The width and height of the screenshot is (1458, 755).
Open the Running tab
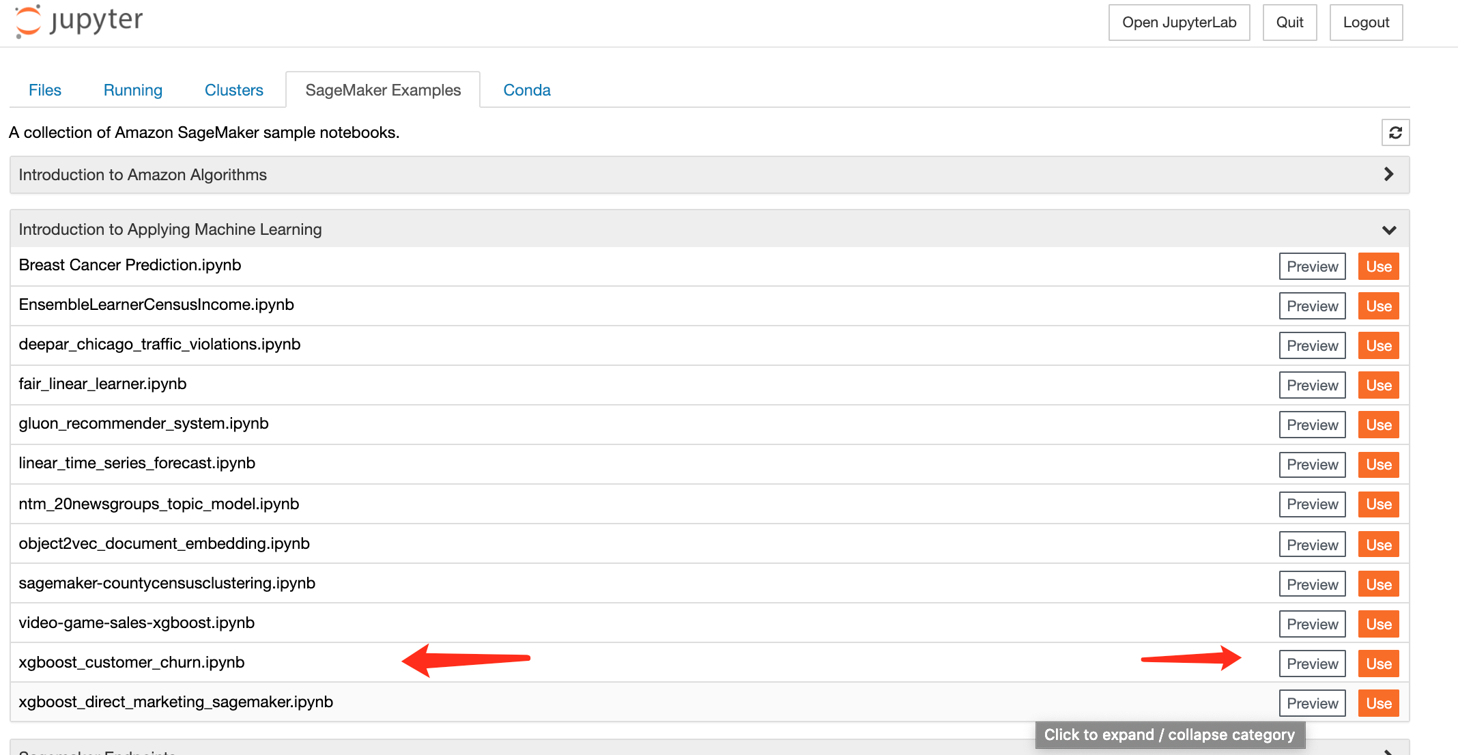[x=133, y=90]
